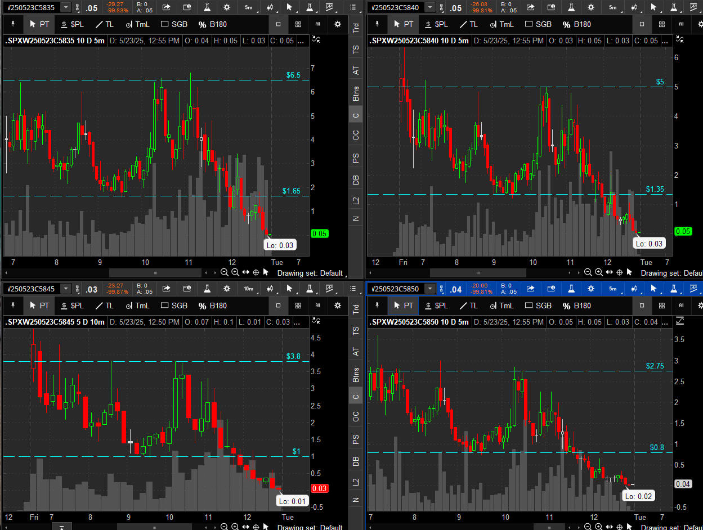This screenshot has width=703, height=530.
Task: Open chart settings gear in the C5845 toolbar
Action: pyautogui.click(x=227, y=289)
